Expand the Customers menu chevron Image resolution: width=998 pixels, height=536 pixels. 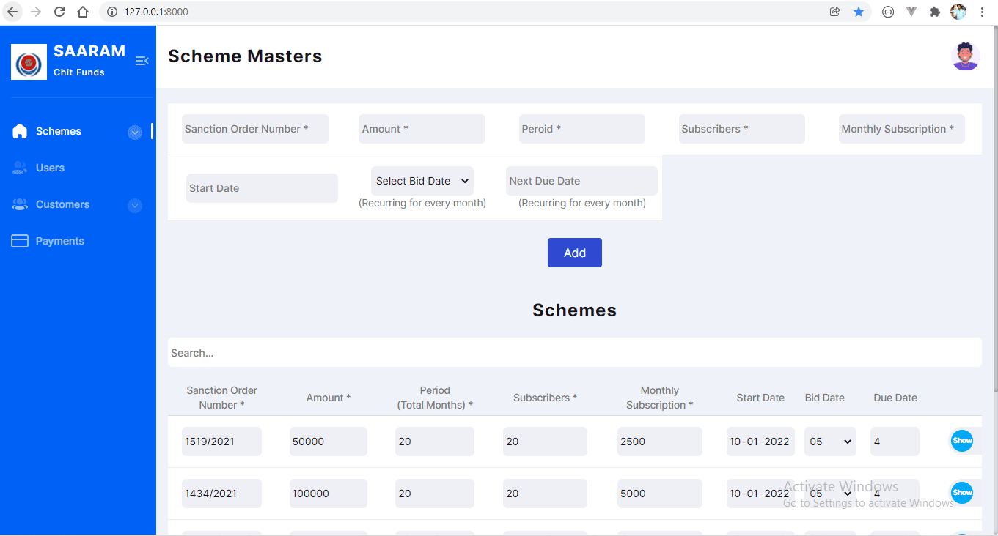pyautogui.click(x=134, y=205)
